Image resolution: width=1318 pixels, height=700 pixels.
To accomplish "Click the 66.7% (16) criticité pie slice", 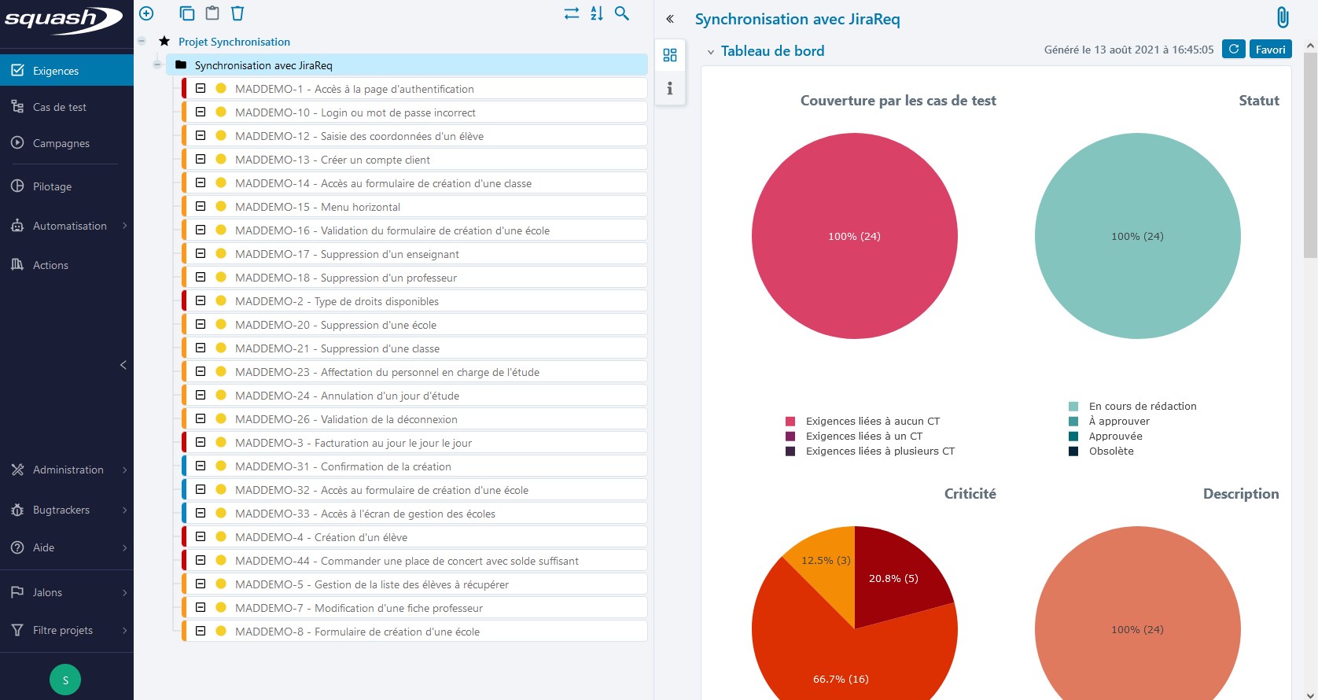I will click(x=841, y=661).
